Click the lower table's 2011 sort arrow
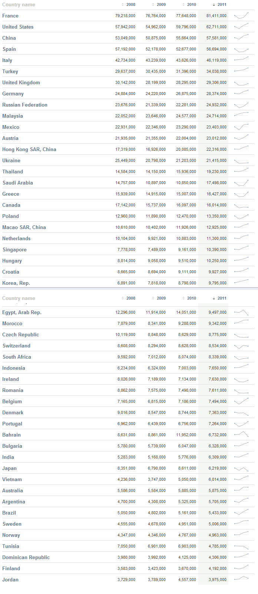Image resolution: width=258 pixels, height=594 pixels. tap(214, 298)
